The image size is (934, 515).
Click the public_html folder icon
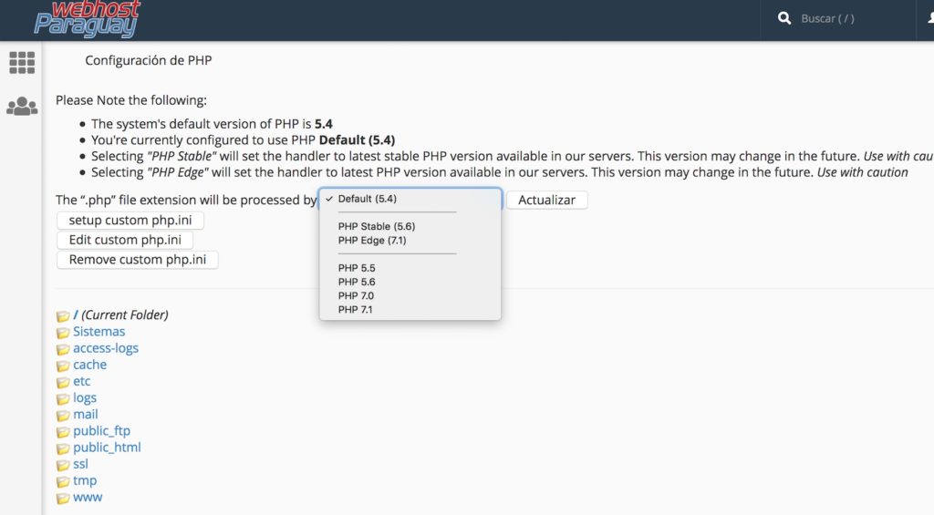coord(63,448)
